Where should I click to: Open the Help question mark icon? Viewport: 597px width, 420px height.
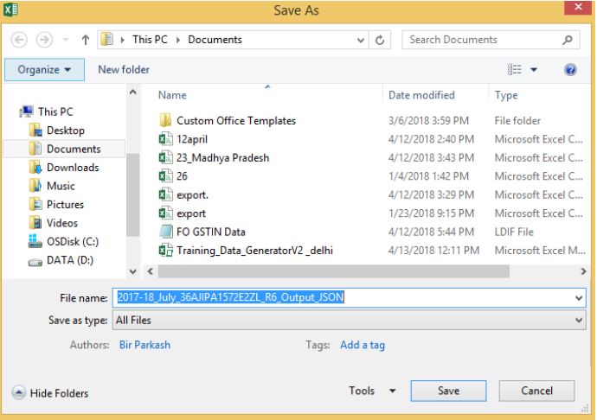pyautogui.click(x=572, y=69)
